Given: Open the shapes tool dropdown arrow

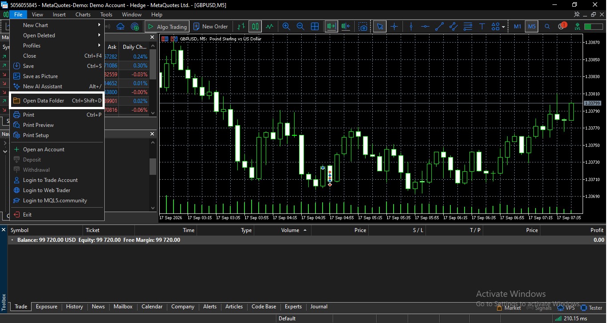Looking at the screenshot, I should pos(503,27).
